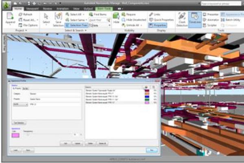Switch to the Viewpoint ribbon tab
Viewport: 244px width, 163px height.
(x=32, y=8)
